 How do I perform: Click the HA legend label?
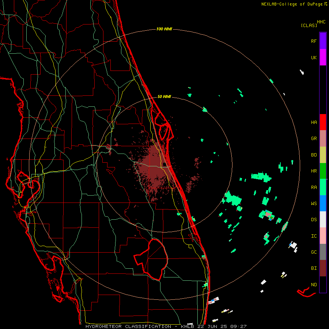[x=314, y=122]
